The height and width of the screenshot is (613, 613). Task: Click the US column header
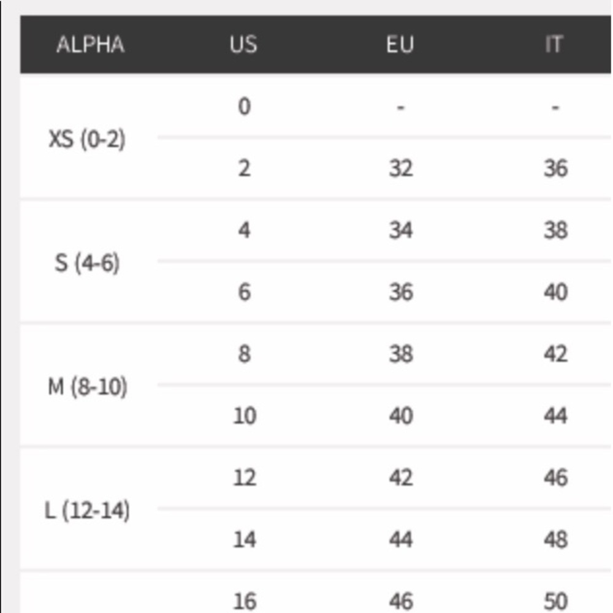click(x=243, y=45)
